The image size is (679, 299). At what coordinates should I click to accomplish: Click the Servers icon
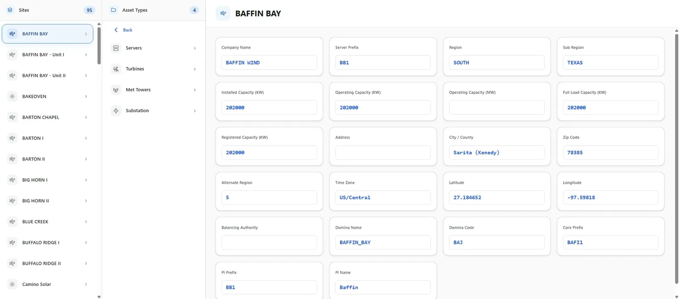coord(116,48)
